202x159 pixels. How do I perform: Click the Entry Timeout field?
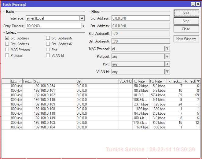click(53, 26)
